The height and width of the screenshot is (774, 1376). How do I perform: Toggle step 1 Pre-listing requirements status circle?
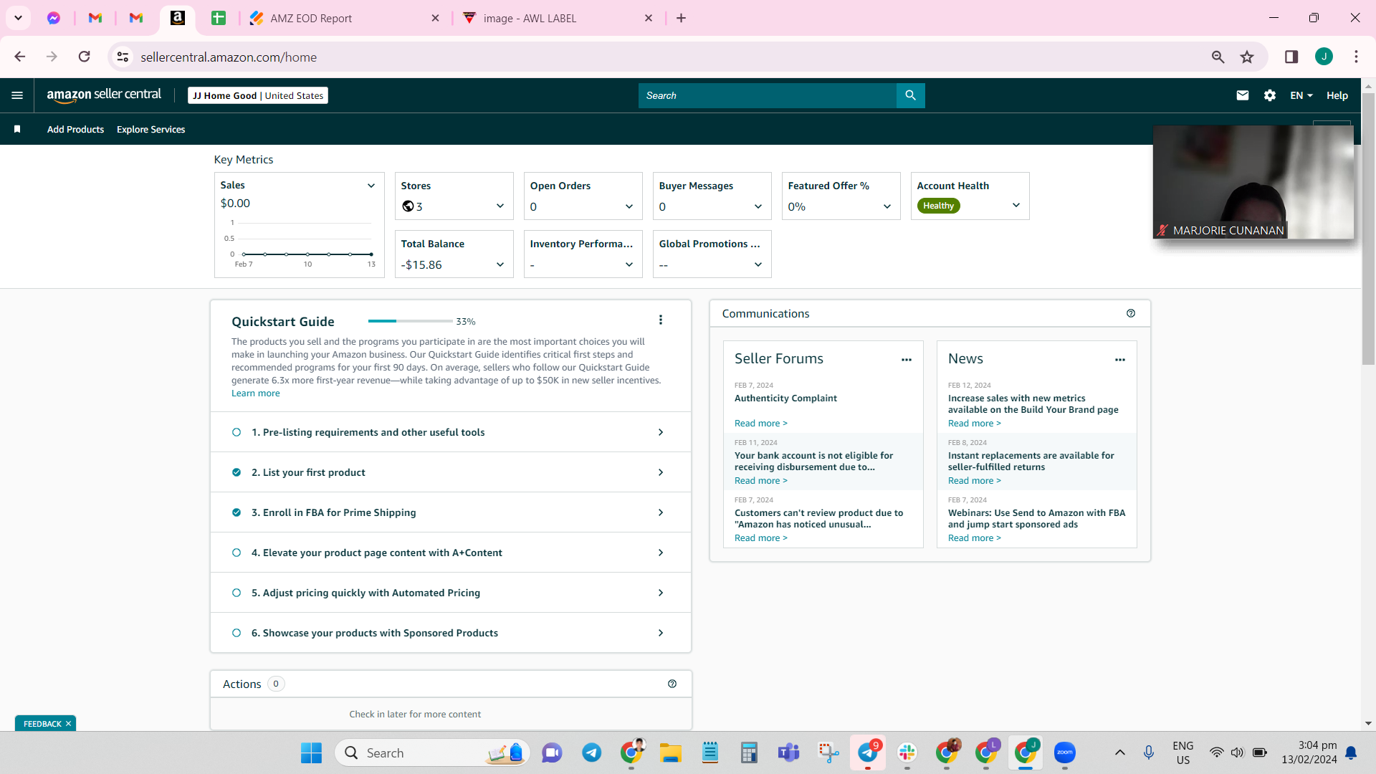pos(236,432)
